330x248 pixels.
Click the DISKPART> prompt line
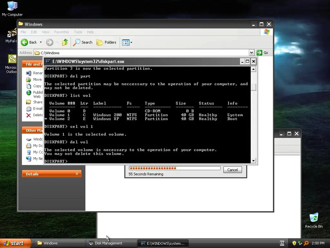click(x=56, y=161)
